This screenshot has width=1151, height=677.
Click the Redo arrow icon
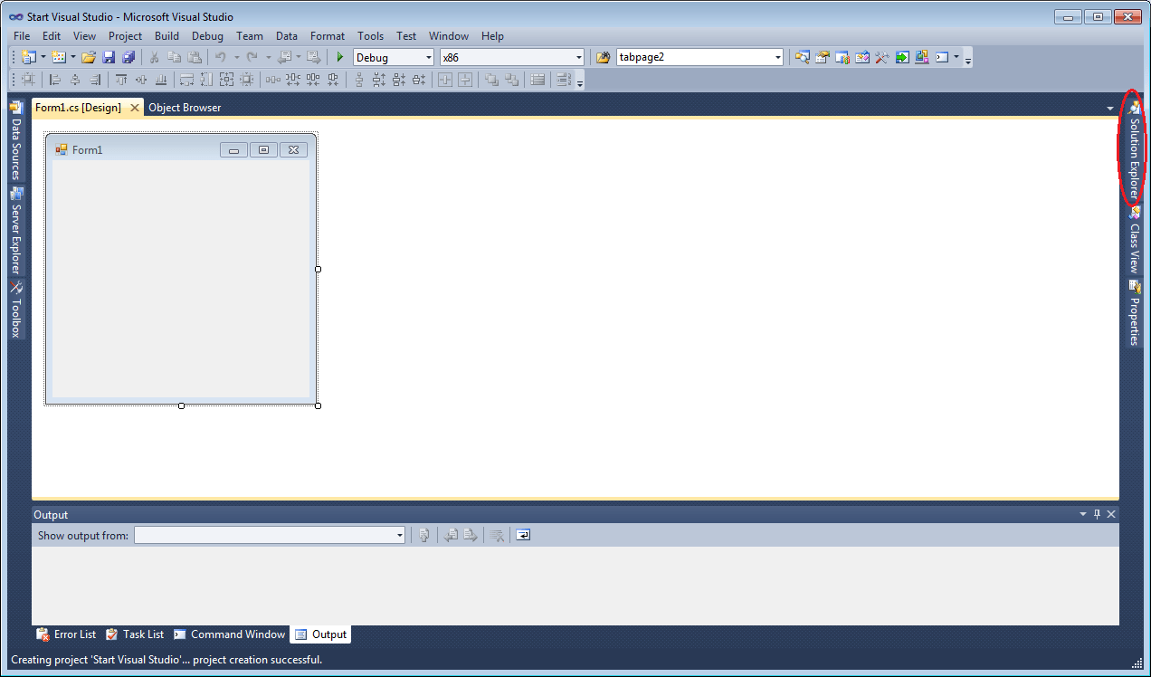click(x=252, y=57)
